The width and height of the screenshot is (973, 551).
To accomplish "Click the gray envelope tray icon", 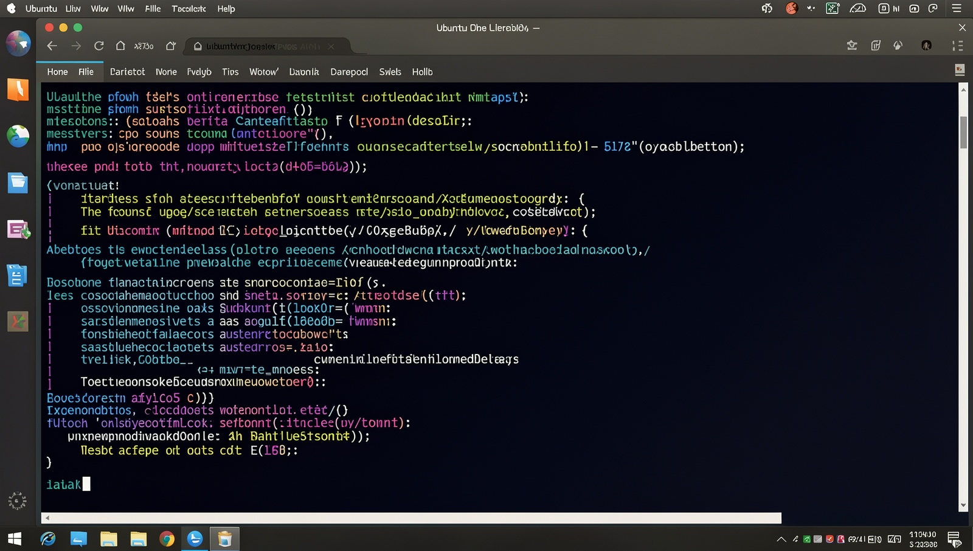I will coord(818,539).
